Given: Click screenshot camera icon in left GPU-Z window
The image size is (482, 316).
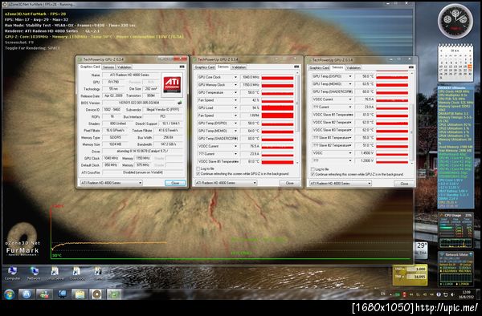Looking at the screenshot, I should tap(182, 67).
